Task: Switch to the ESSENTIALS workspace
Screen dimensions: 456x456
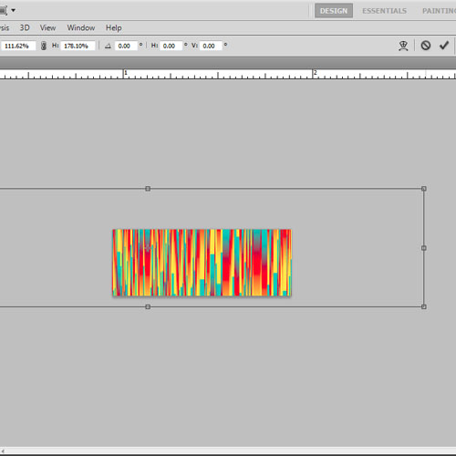Action: tap(384, 11)
